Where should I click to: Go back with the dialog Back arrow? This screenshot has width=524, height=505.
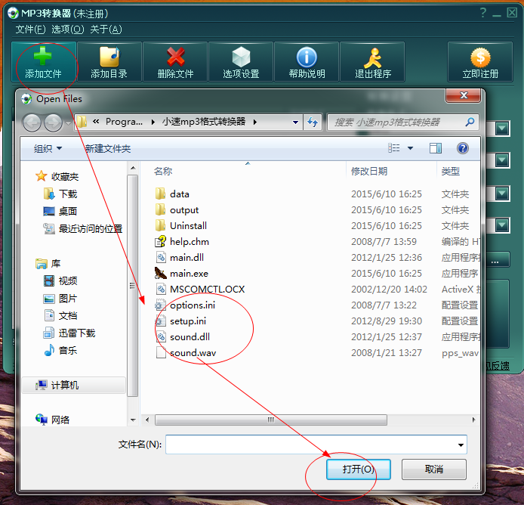(32, 122)
